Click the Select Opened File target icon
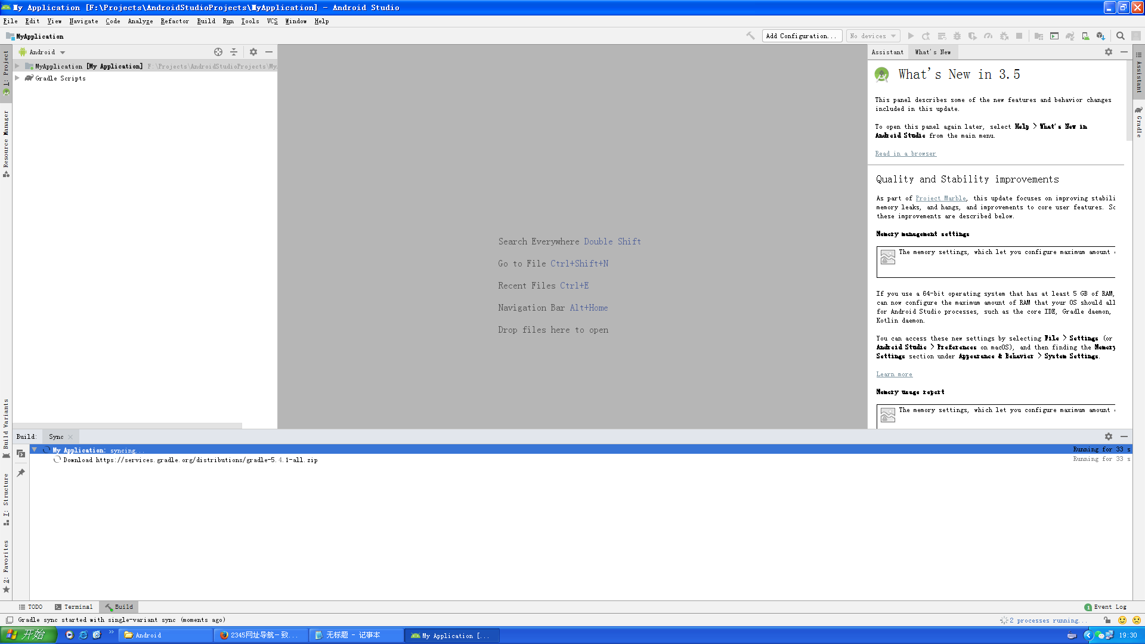 coord(218,52)
